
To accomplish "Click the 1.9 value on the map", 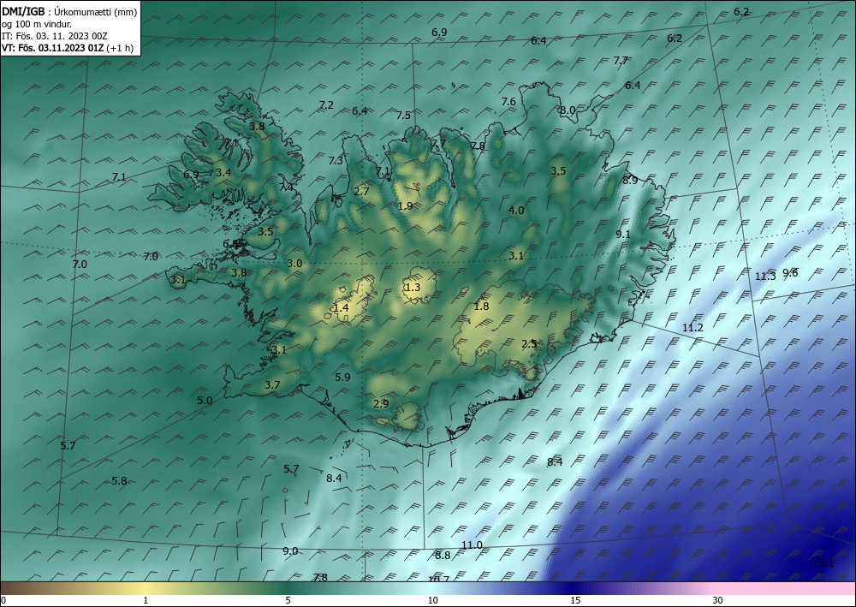I will pos(405,205).
